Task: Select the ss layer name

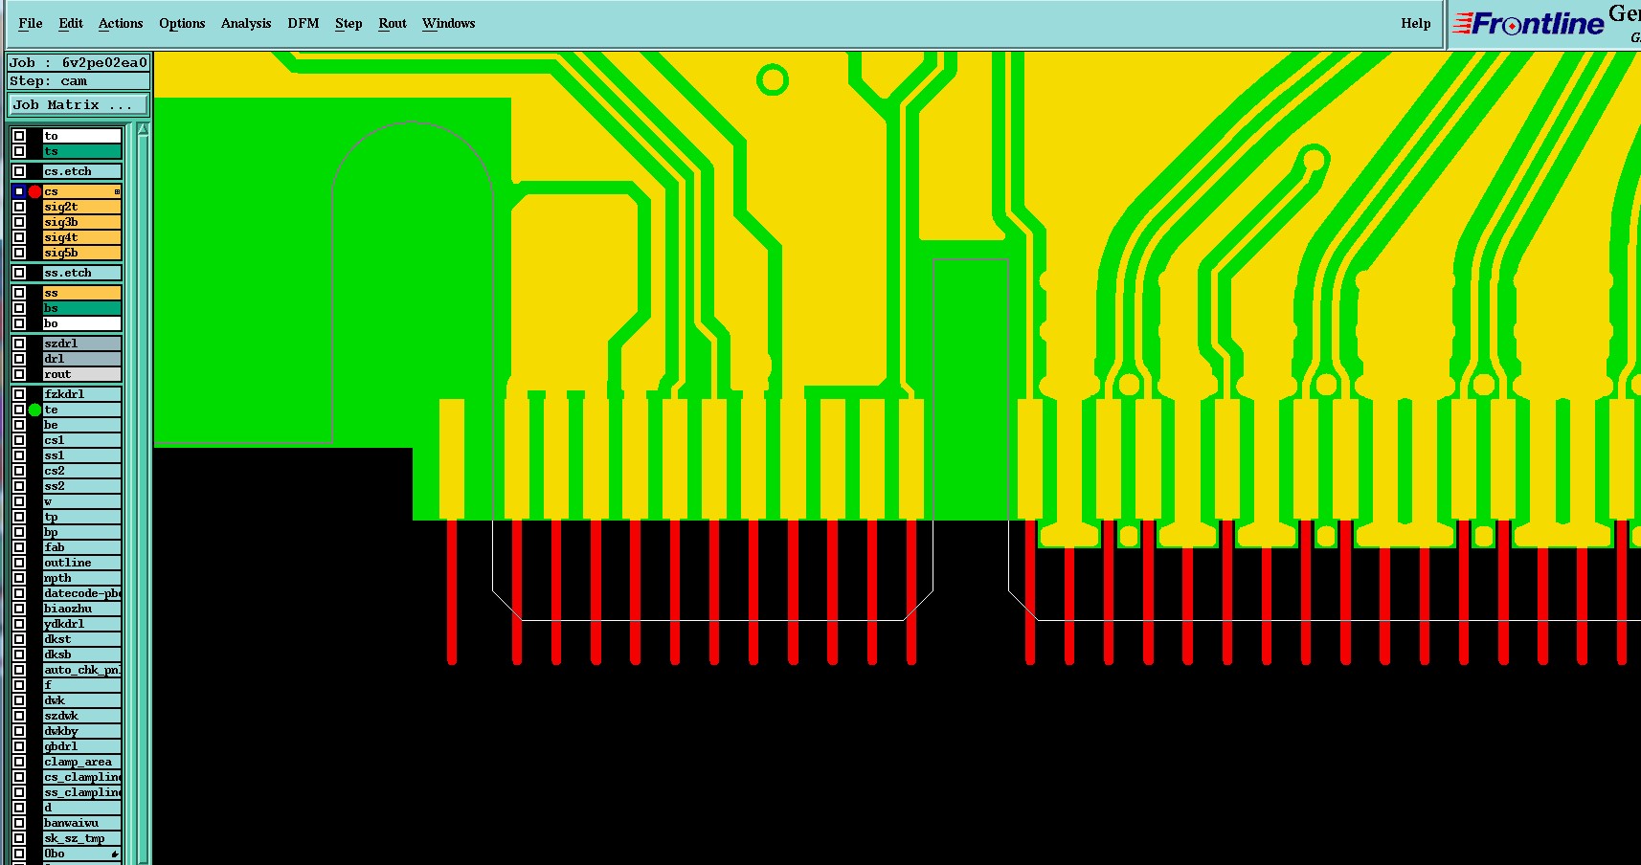Action: (x=82, y=293)
